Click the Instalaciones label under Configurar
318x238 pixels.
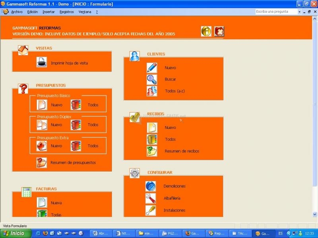(x=175, y=210)
